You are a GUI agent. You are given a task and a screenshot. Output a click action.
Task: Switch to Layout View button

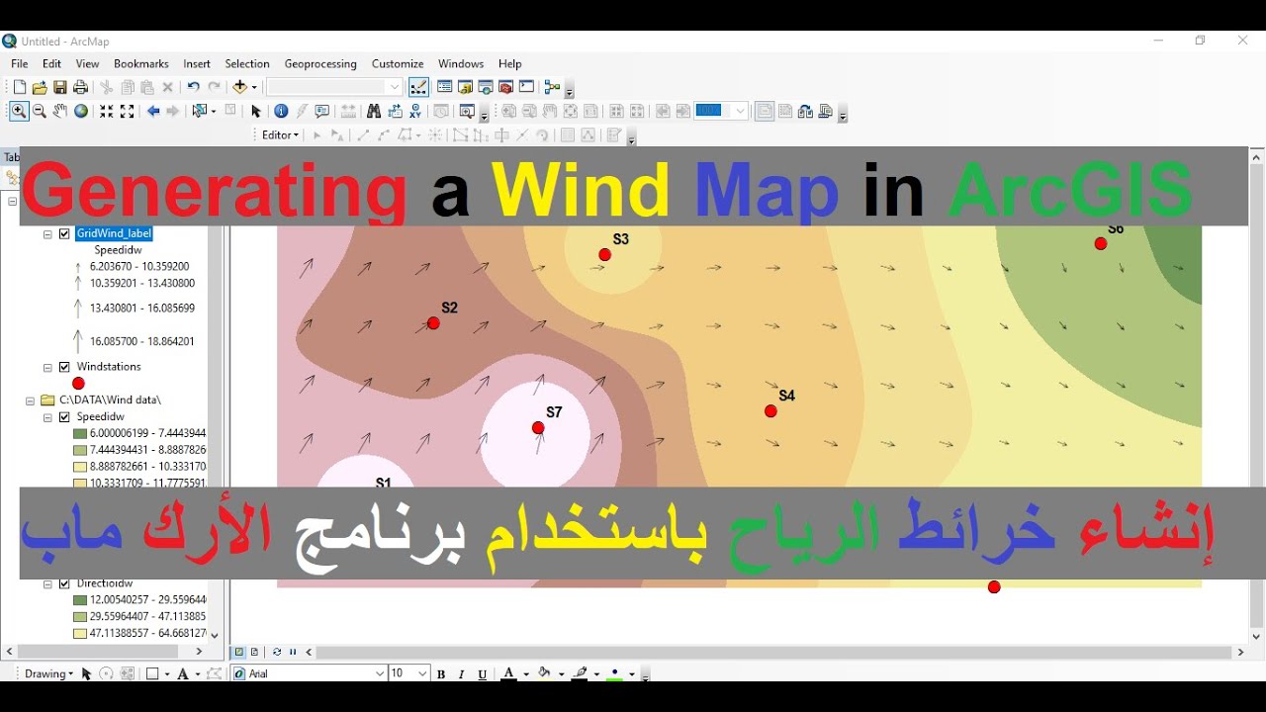click(254, 653)
